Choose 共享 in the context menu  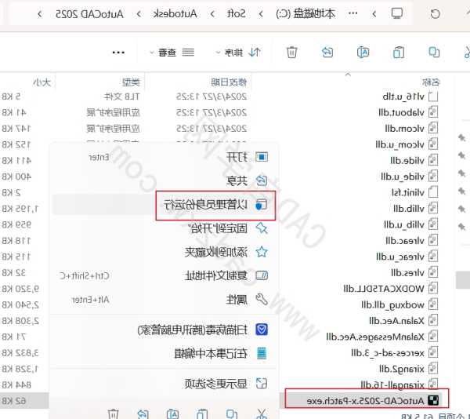tap(164, 180)
